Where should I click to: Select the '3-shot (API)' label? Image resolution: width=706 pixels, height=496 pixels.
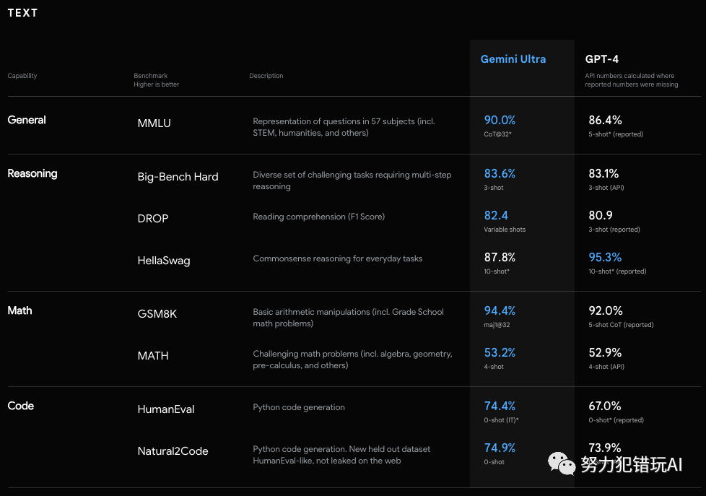(606, 188)
